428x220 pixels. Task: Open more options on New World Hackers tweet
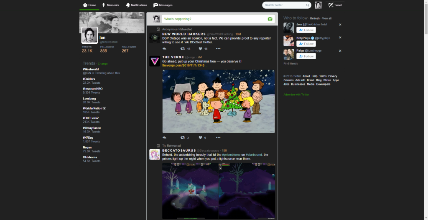[218, 49]
